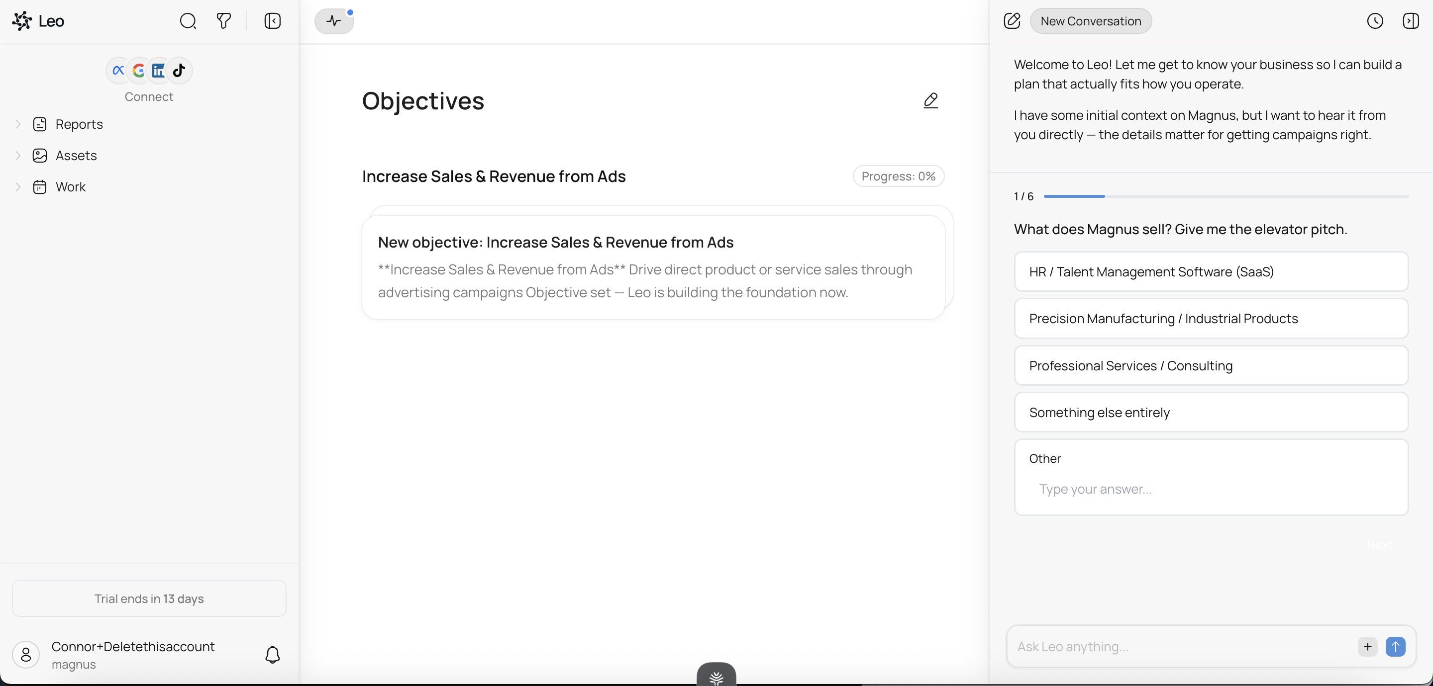Collapse the left sidebar panel icon
Image resolution: width=1433 pixels, height=686 pixels.
tap(272, 21)
